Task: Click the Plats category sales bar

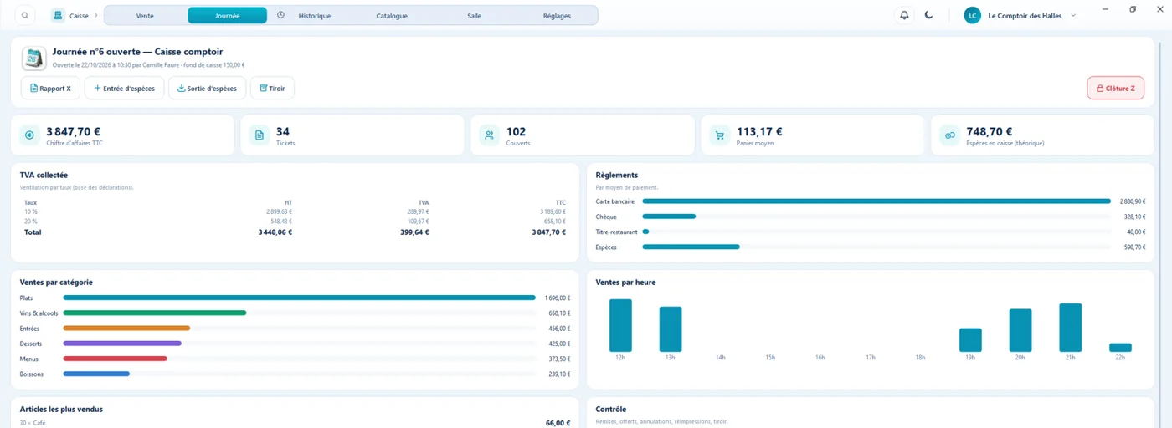Action: pyautogui.click(x=299, y=298)
